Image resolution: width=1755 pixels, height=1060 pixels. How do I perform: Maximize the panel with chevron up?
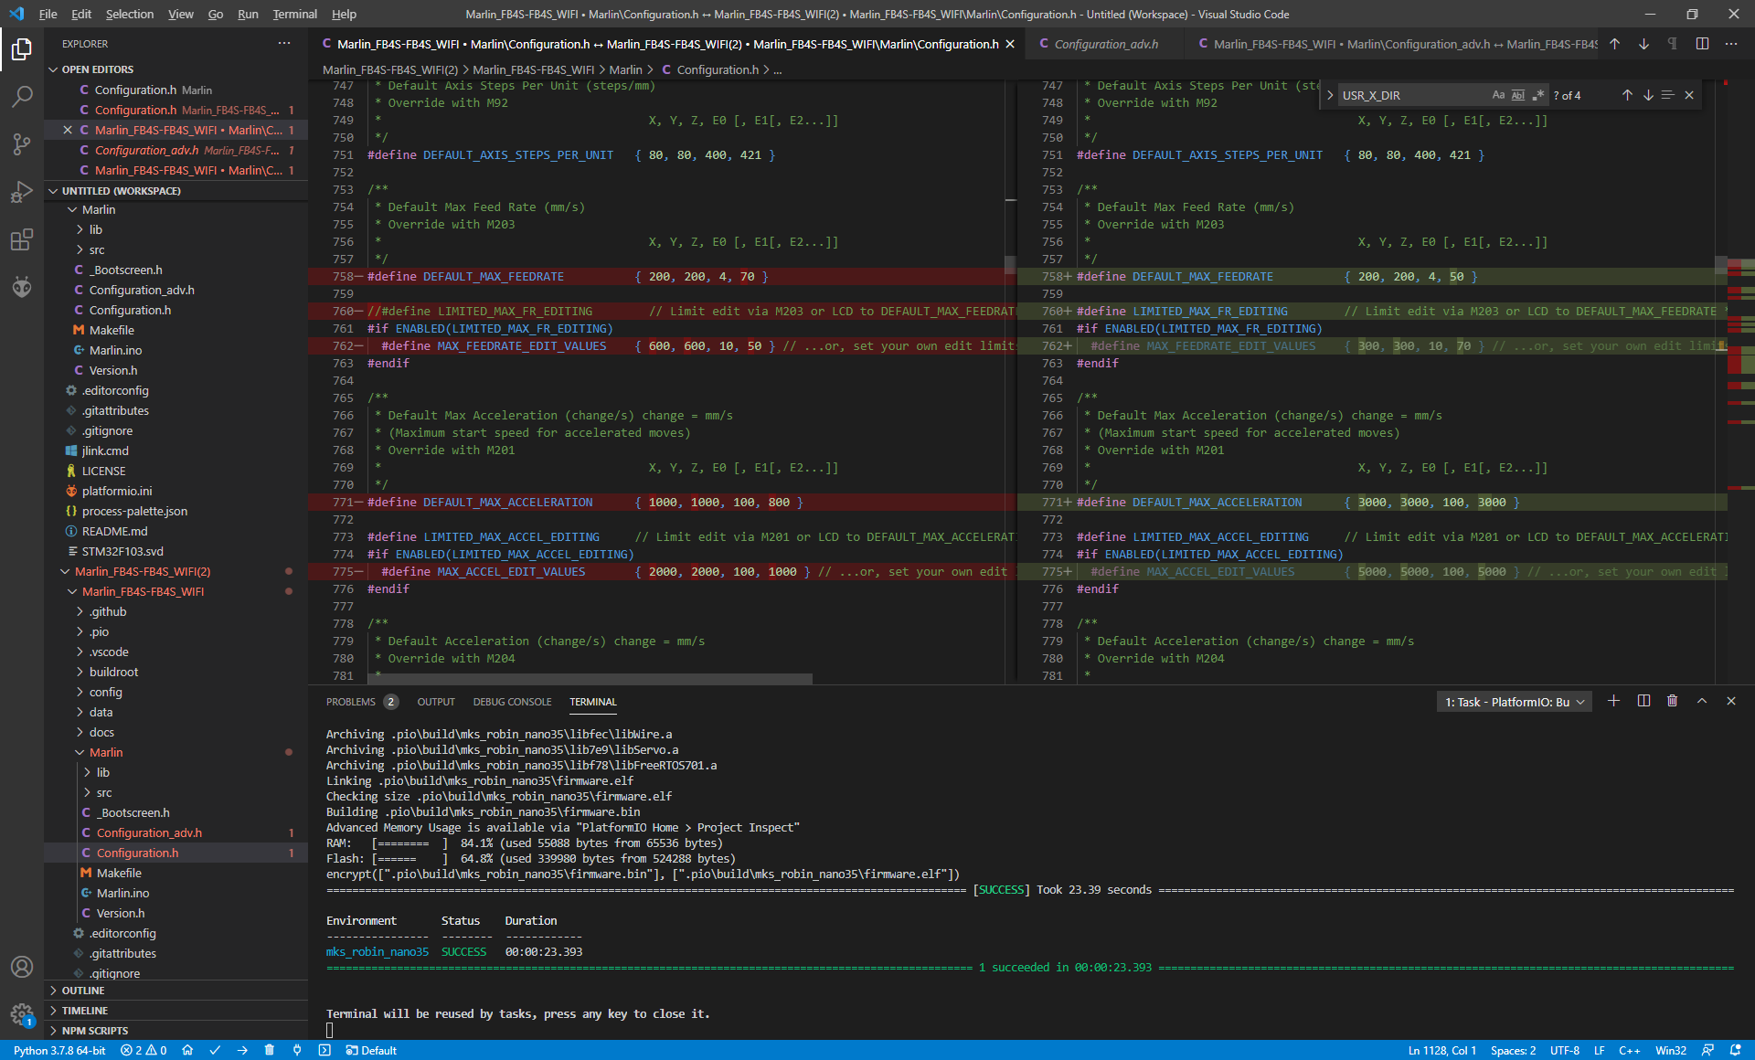(1702, 701)
